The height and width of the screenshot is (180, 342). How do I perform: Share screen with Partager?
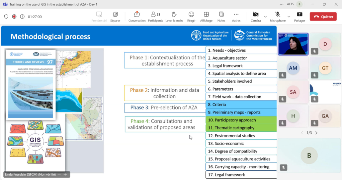(x=299, y=17)
